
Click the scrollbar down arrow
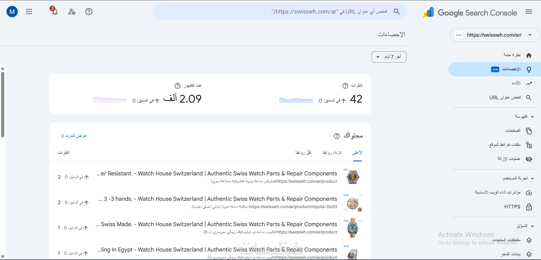coord(3,256)
